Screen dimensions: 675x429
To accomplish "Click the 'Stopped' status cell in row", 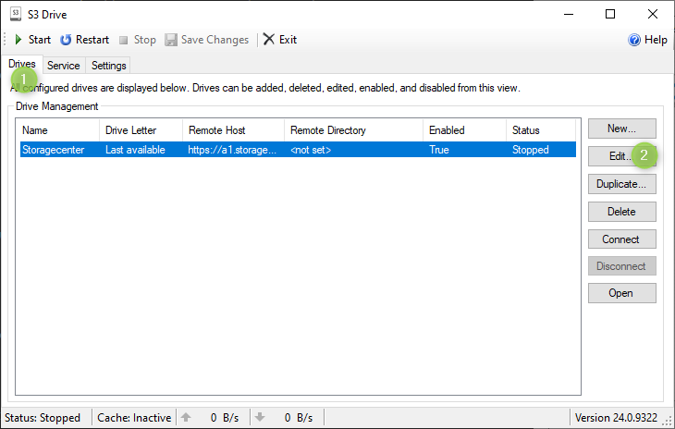I will tap(531, 150).
